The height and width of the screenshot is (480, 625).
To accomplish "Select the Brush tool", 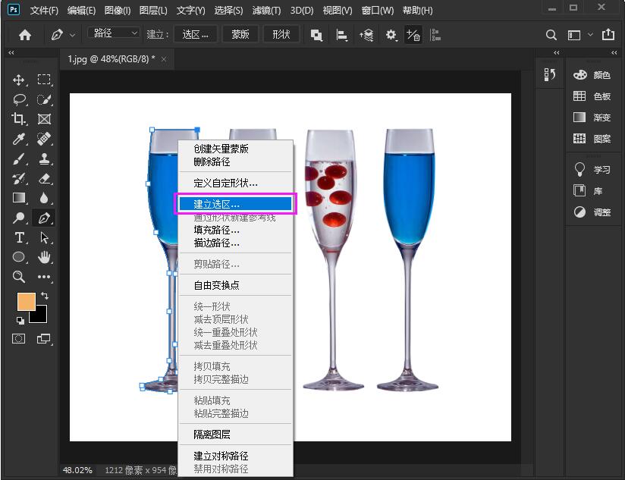I will pos(19,158).
